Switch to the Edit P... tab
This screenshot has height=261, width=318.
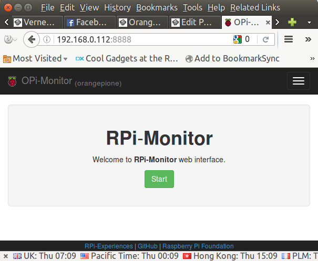tap(195, 22)
